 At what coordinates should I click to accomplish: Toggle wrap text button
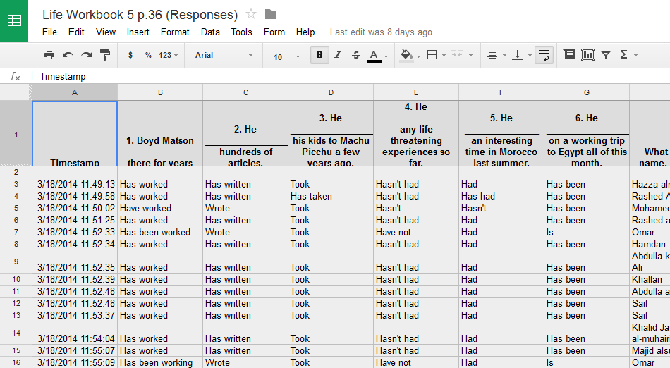point(543,55)
